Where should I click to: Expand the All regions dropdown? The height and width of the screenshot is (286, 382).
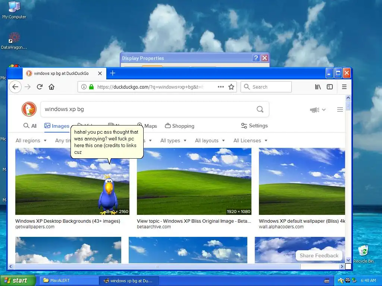click(x=31, y=140)
